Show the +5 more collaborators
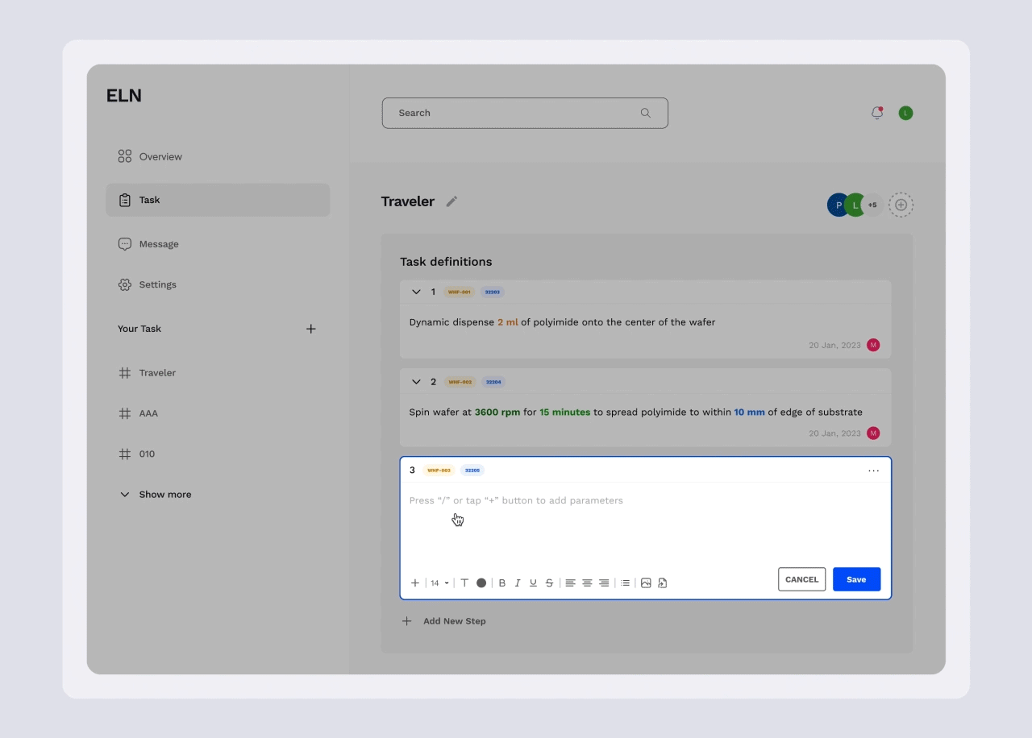This screenshot has width=1032, height=738. click(874, 205)
